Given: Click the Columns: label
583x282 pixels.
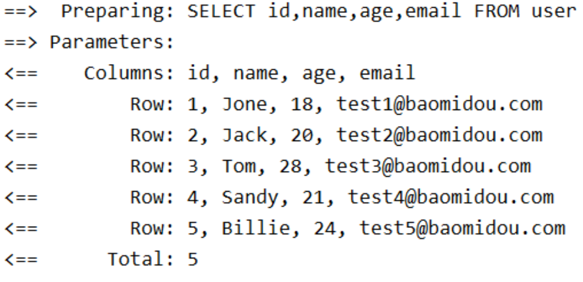Looking at the screenshot, I should (x=129, y=73).
